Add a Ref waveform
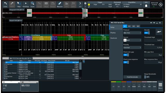The image size is (166, 93). pos(149,86)
